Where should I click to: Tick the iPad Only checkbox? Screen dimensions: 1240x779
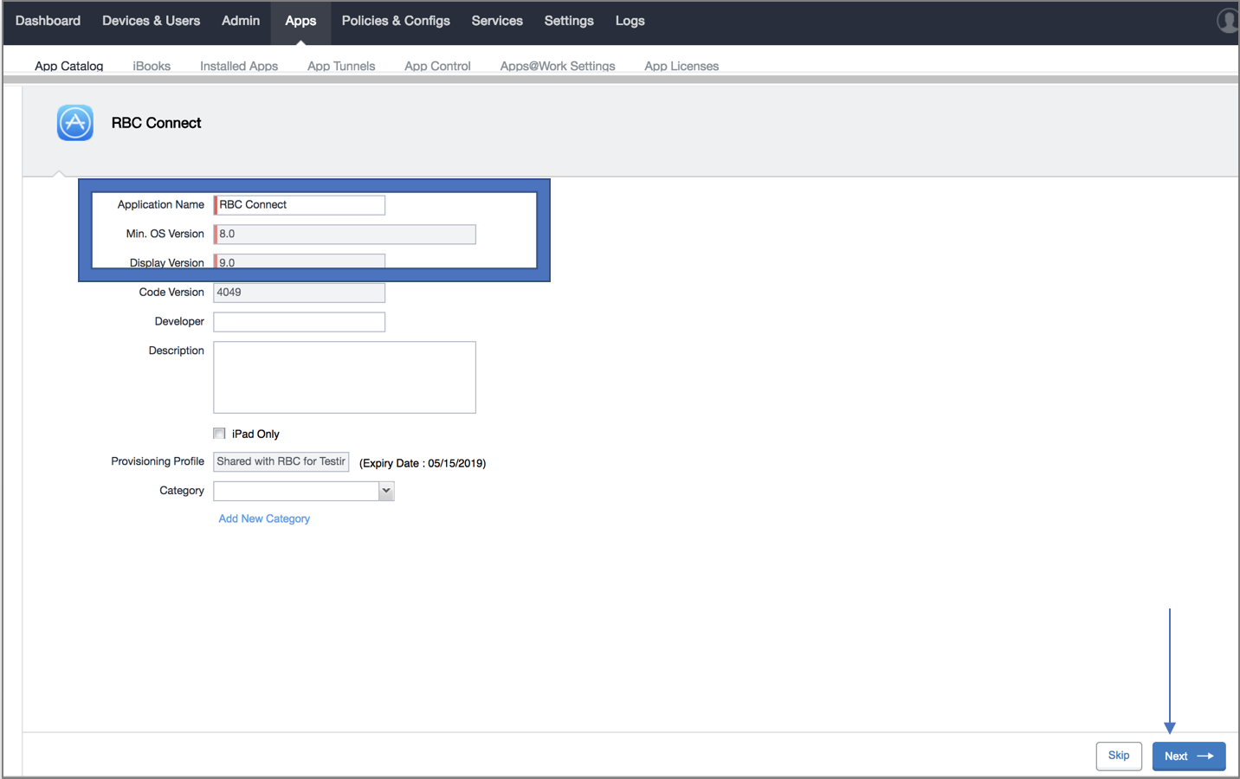[219, 434]
